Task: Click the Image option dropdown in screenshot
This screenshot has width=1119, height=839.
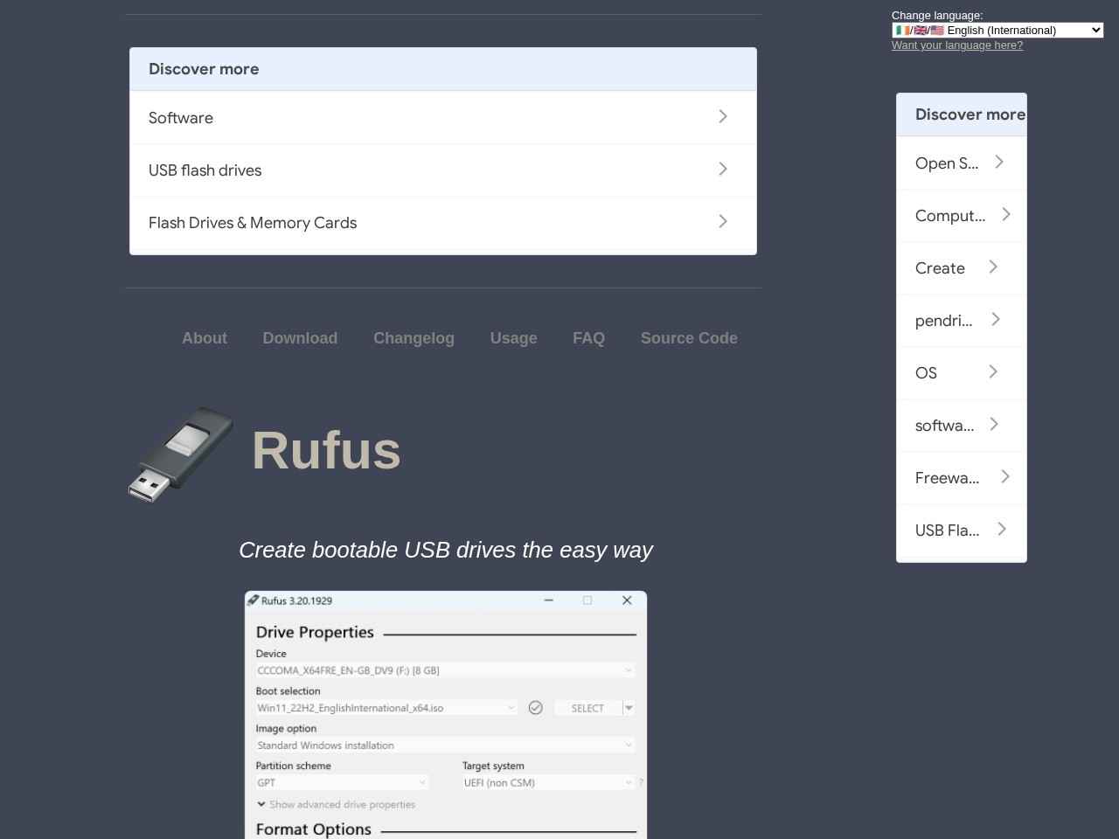Action: pyautogui.click(x=445, y=745)
